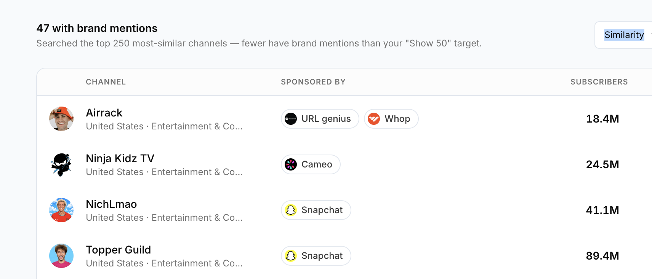Click Snapchat ghost icon in NichLmao row

coord(291,210)
